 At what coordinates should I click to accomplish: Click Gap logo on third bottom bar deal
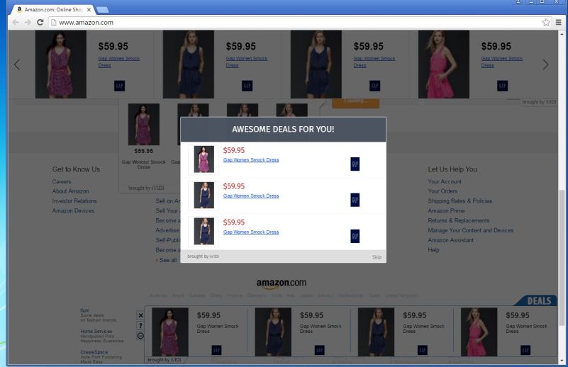[423, 350]
